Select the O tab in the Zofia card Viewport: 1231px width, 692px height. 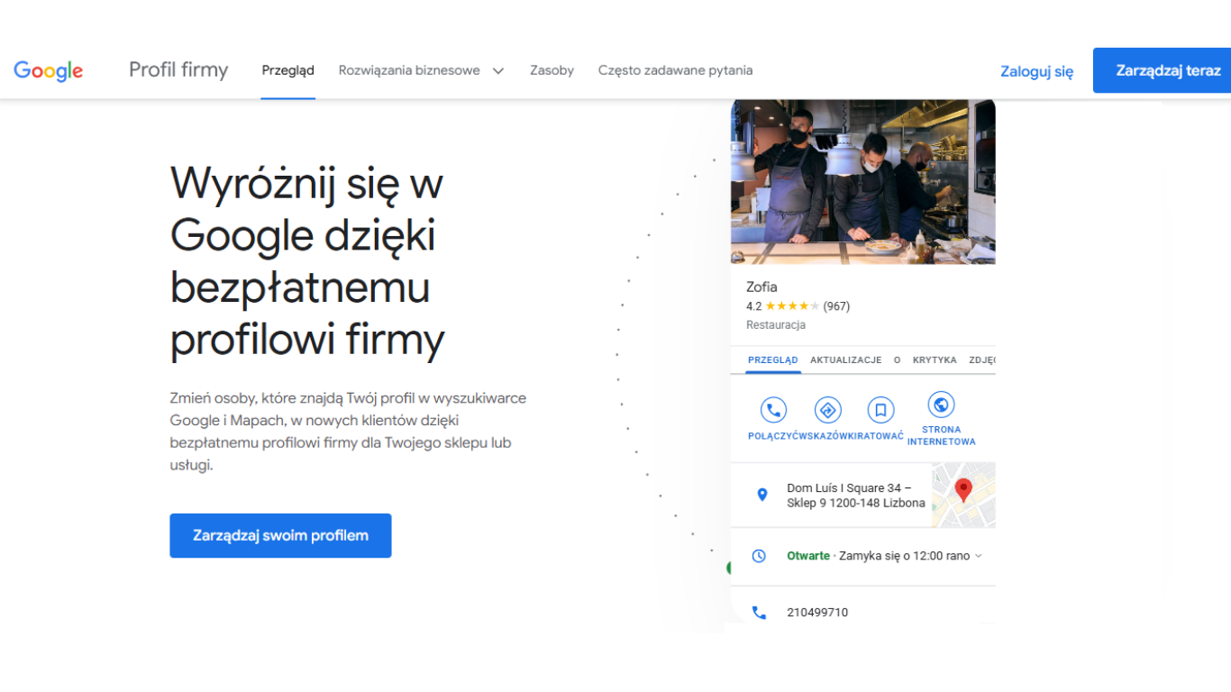point(898,360)
